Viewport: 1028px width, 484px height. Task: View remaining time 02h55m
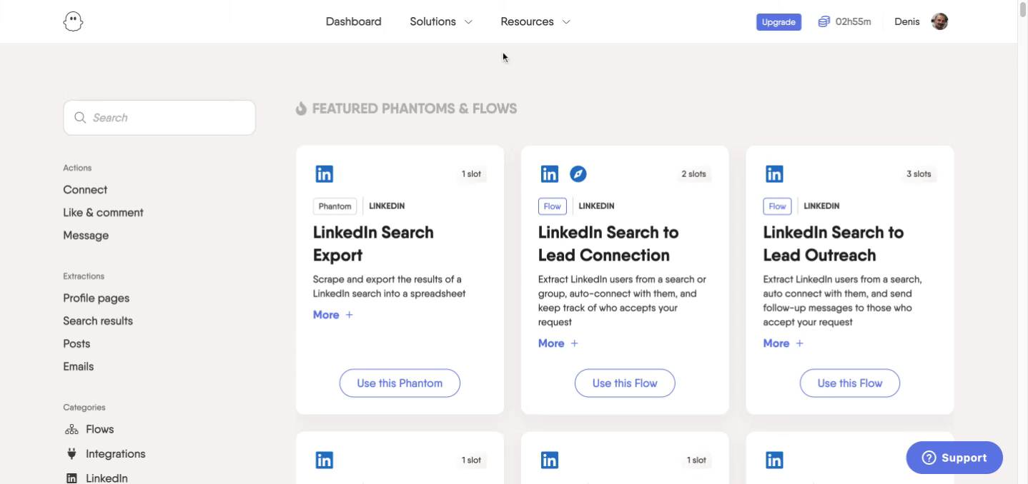854,22
